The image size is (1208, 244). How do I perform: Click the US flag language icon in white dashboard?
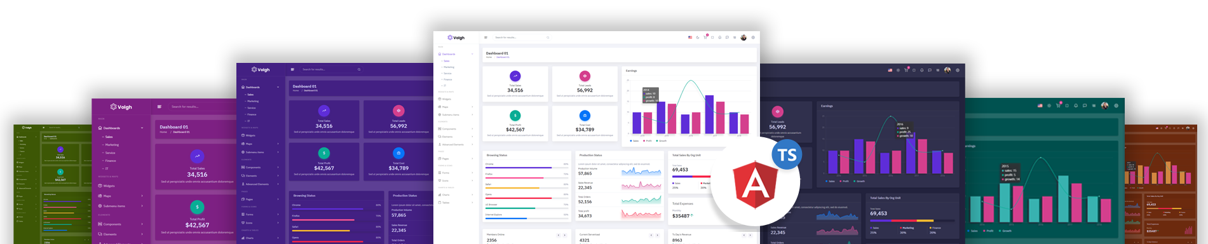tap(689, 37)
